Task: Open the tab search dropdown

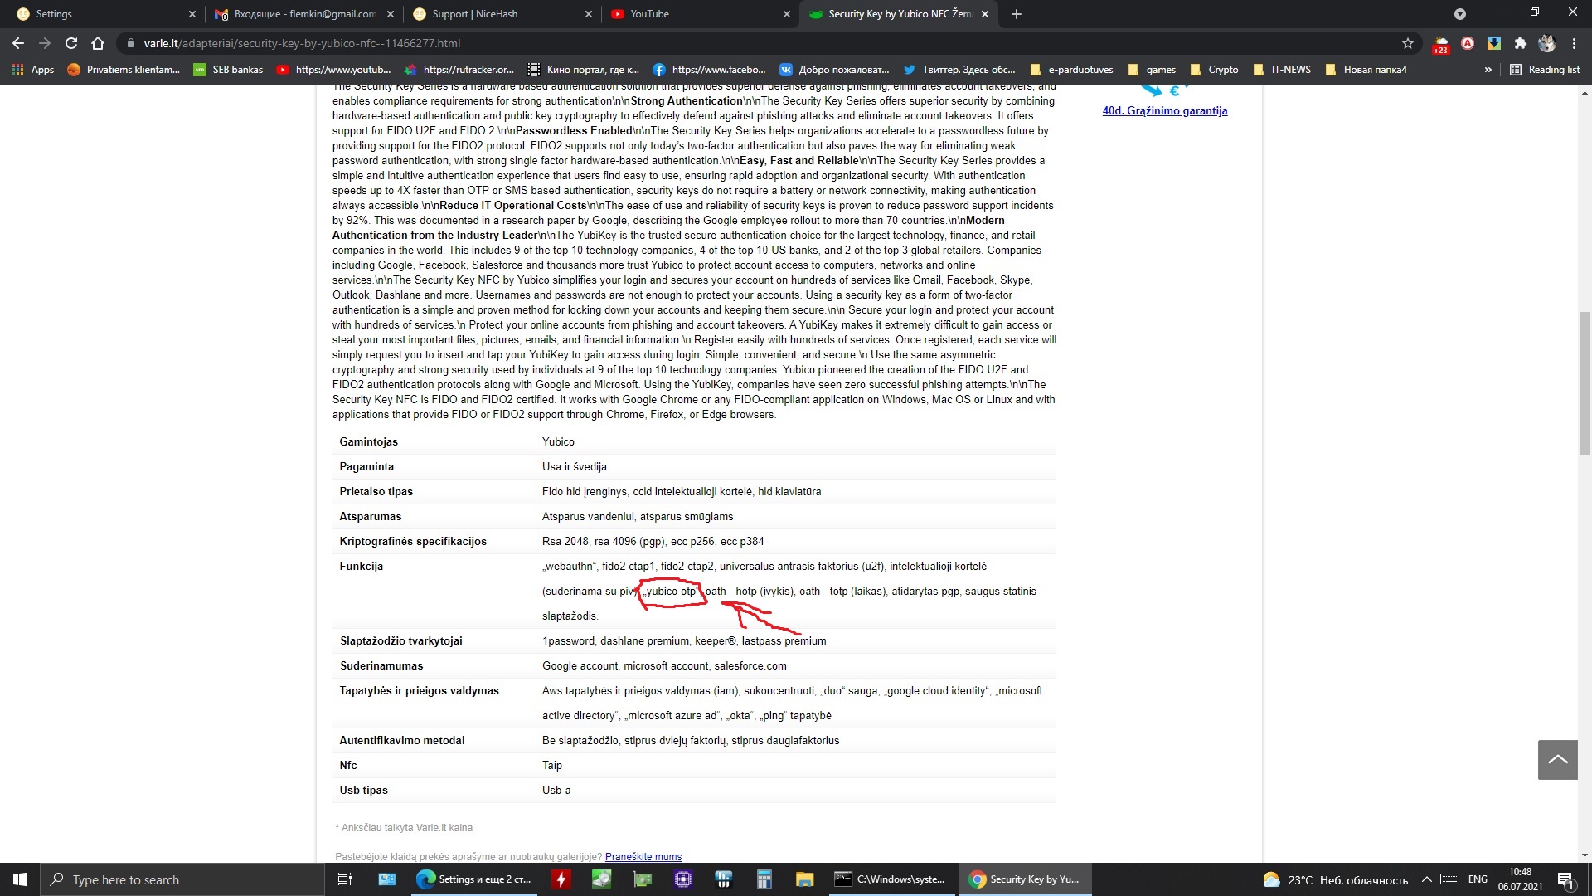Action: 1460,14
